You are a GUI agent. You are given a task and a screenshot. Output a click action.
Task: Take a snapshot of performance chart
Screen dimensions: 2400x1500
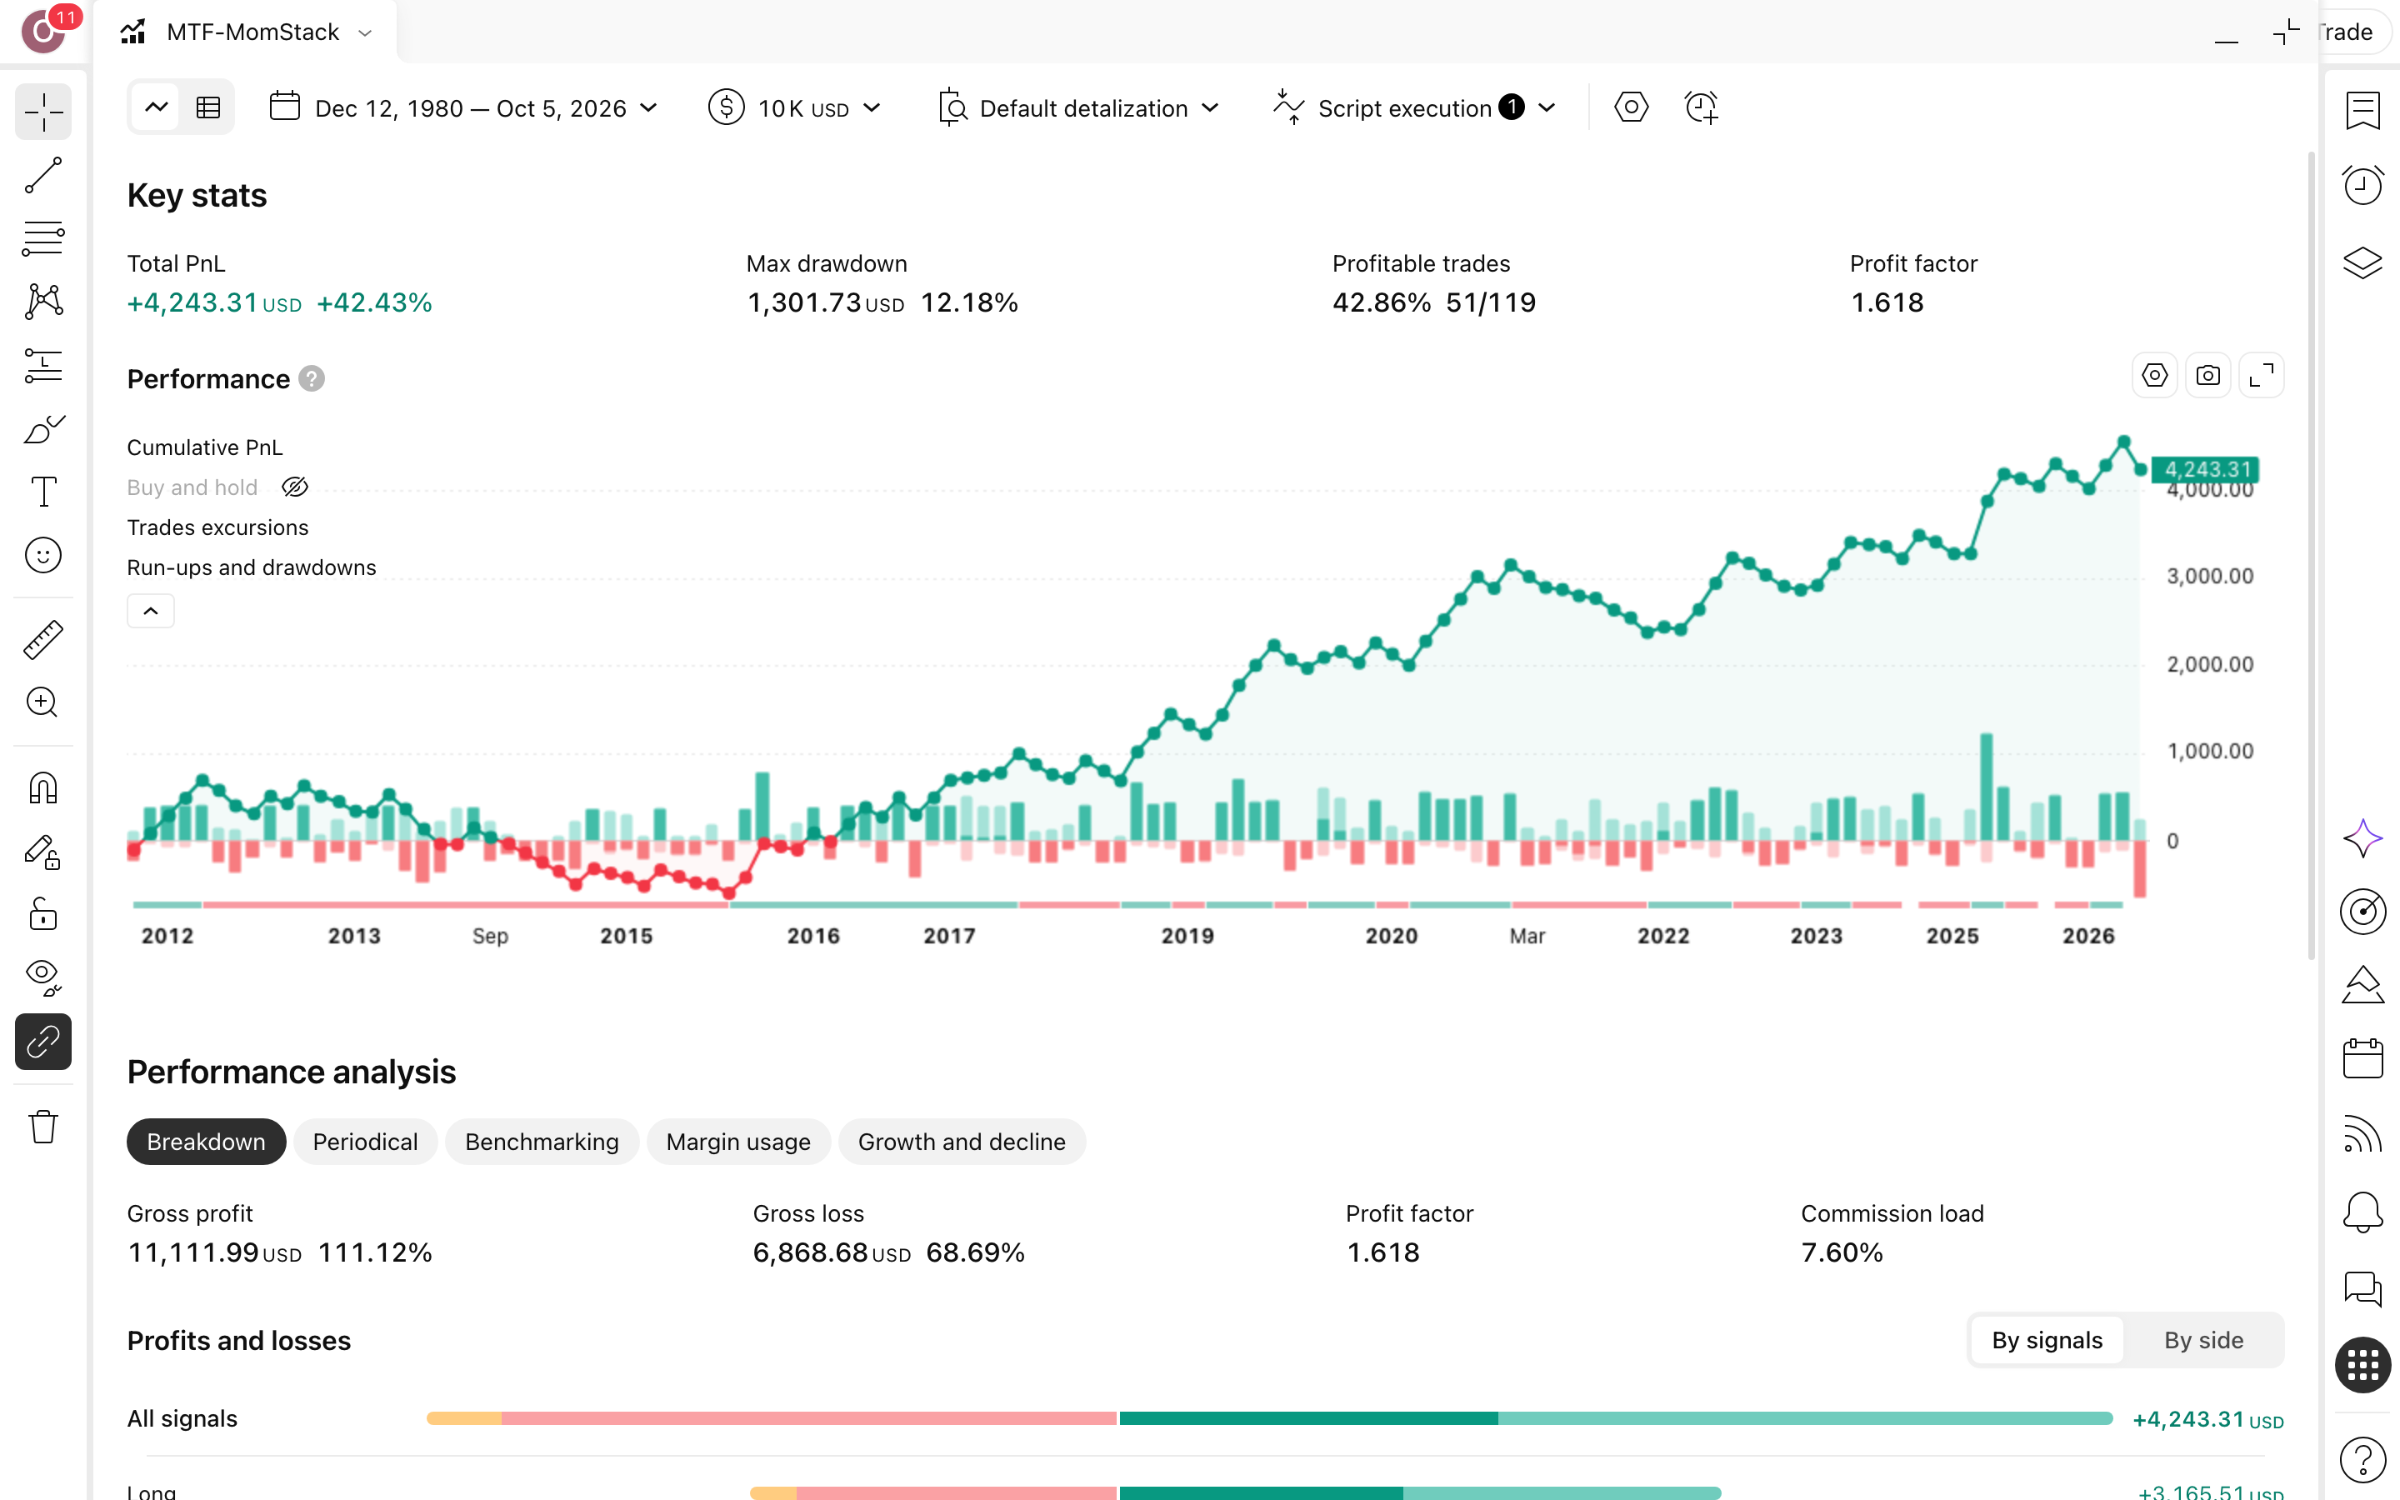point(2207,376)
